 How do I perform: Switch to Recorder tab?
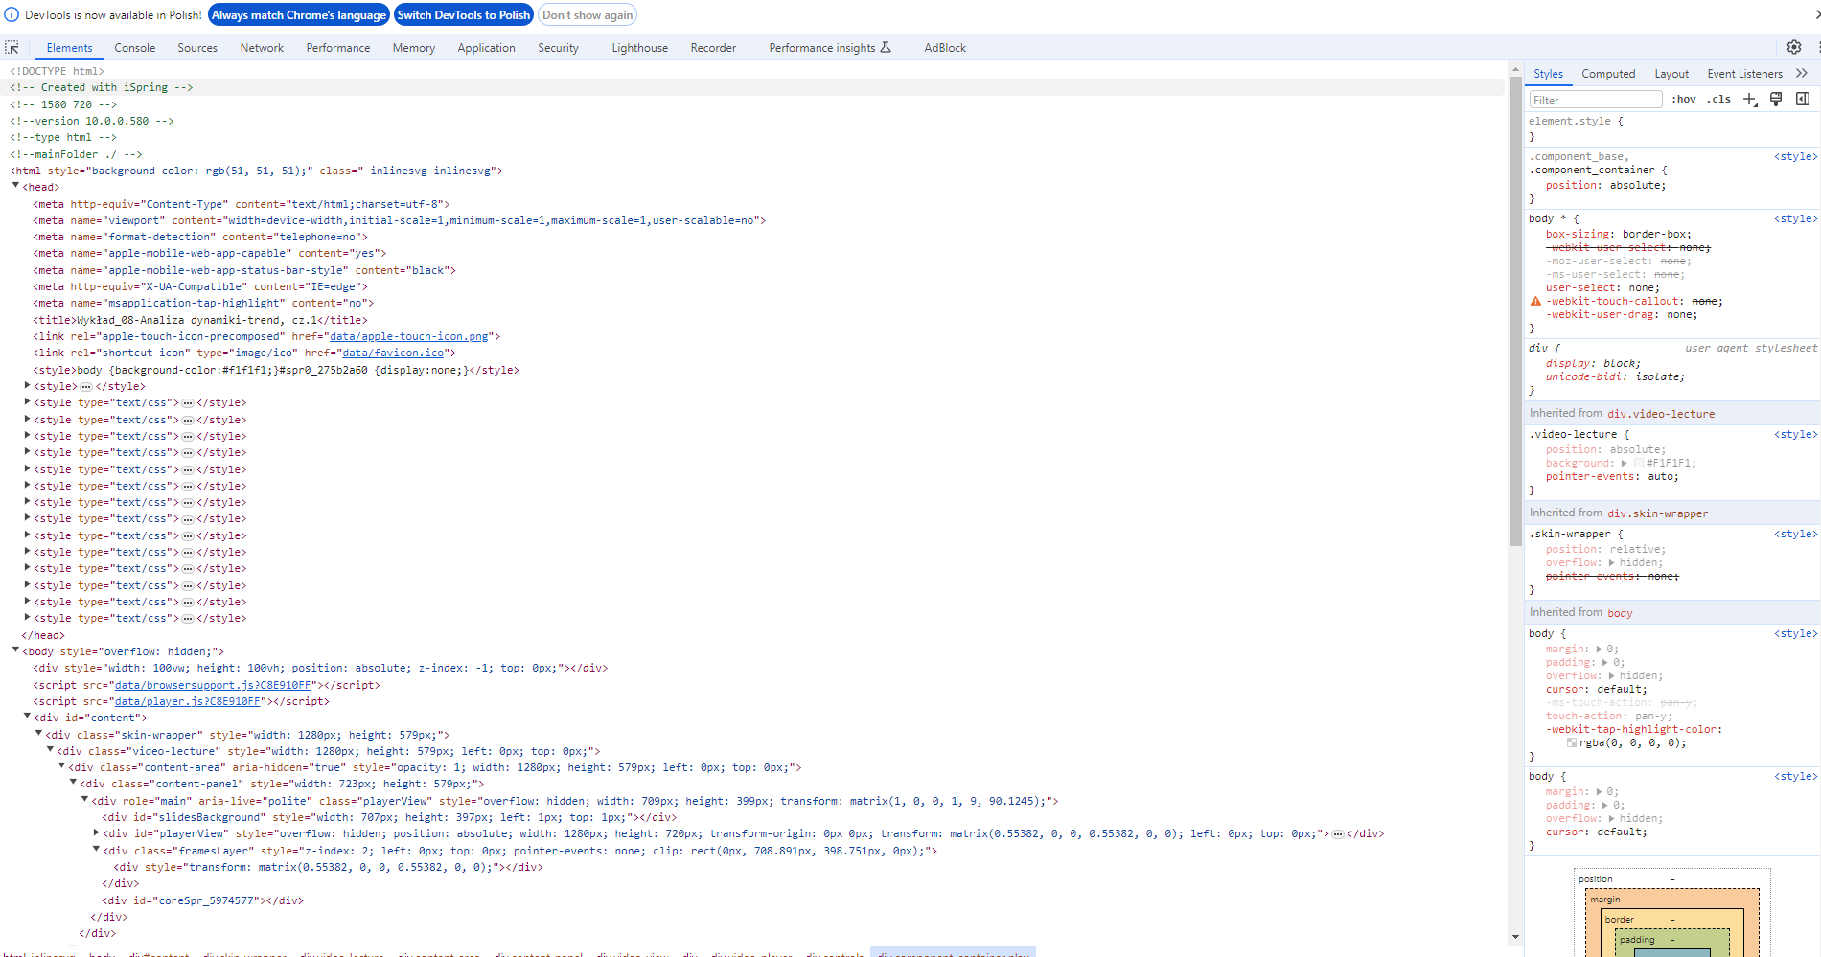click(713, 48)
